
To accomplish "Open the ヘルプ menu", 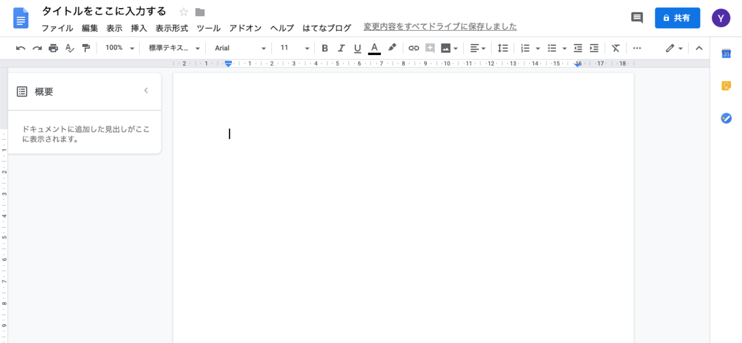I will (x=282, y=28).
